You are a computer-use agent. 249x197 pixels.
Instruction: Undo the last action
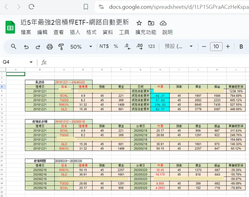(26, 47)
